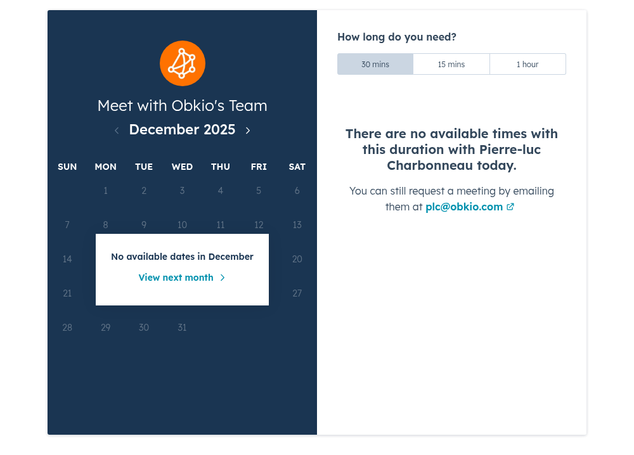The width and height of the screenshot is (634, 455).
Task: Pick December 10 date
Action: [x=182, y=225]
